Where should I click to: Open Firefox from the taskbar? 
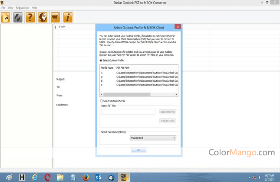86,177
